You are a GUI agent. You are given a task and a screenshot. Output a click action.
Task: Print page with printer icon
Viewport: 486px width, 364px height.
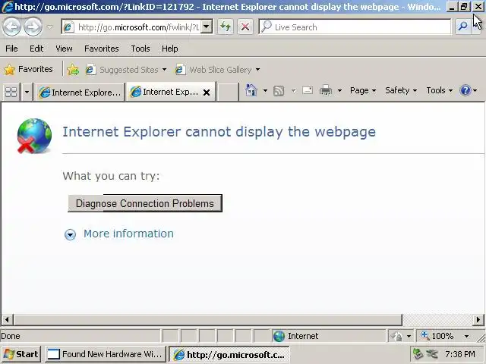click(326, 91)
